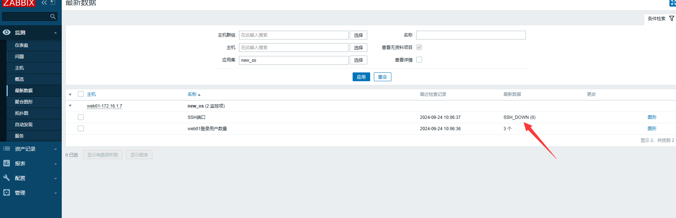This screenshot has height=218, width=676.
Task: Click the eye icon for 监测
Action: [7, 32]
